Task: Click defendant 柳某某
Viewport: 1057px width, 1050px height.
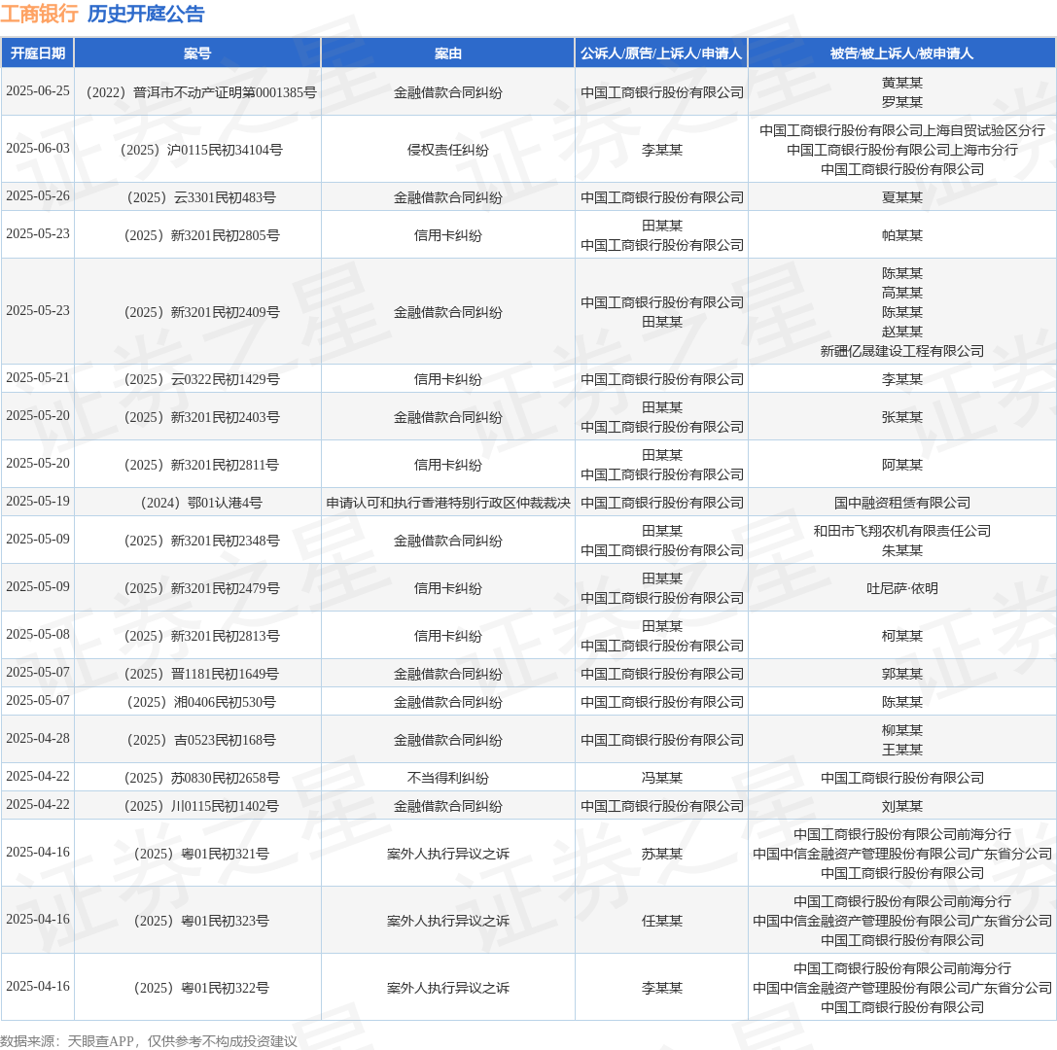Action: click(x=902, y=730)
